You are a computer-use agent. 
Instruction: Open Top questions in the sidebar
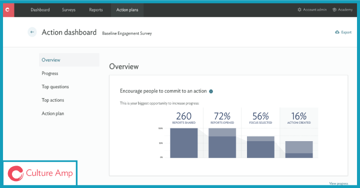pyautogui.click(x=55, y=87)
